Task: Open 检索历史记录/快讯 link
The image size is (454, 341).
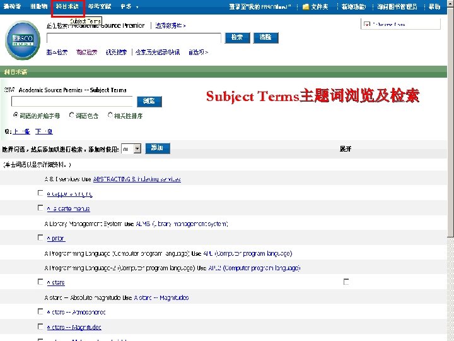Action: (158, 52)
